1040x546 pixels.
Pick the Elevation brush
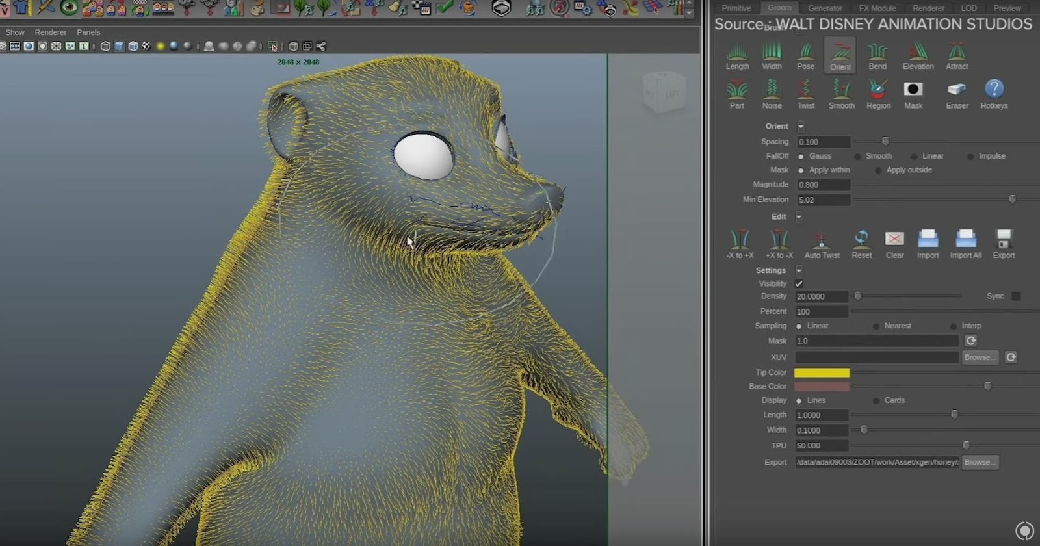pyautogui.click(x=918, y=56)
